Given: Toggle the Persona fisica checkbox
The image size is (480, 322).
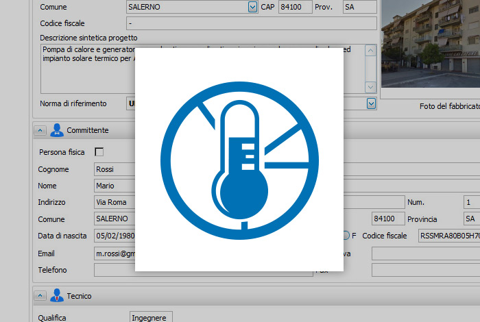Looking at the screenshot, I should (x=99, y=151).
